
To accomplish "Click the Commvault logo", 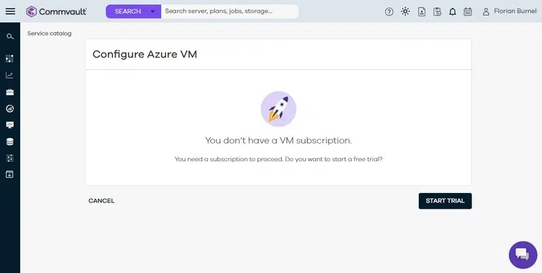I will tap(60, 12).
